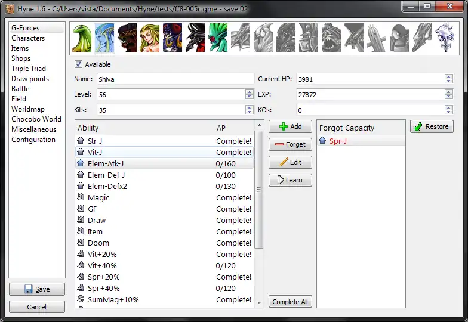
Task: Select the Carbuncle G-Force portrait
Action: point(218,38)
